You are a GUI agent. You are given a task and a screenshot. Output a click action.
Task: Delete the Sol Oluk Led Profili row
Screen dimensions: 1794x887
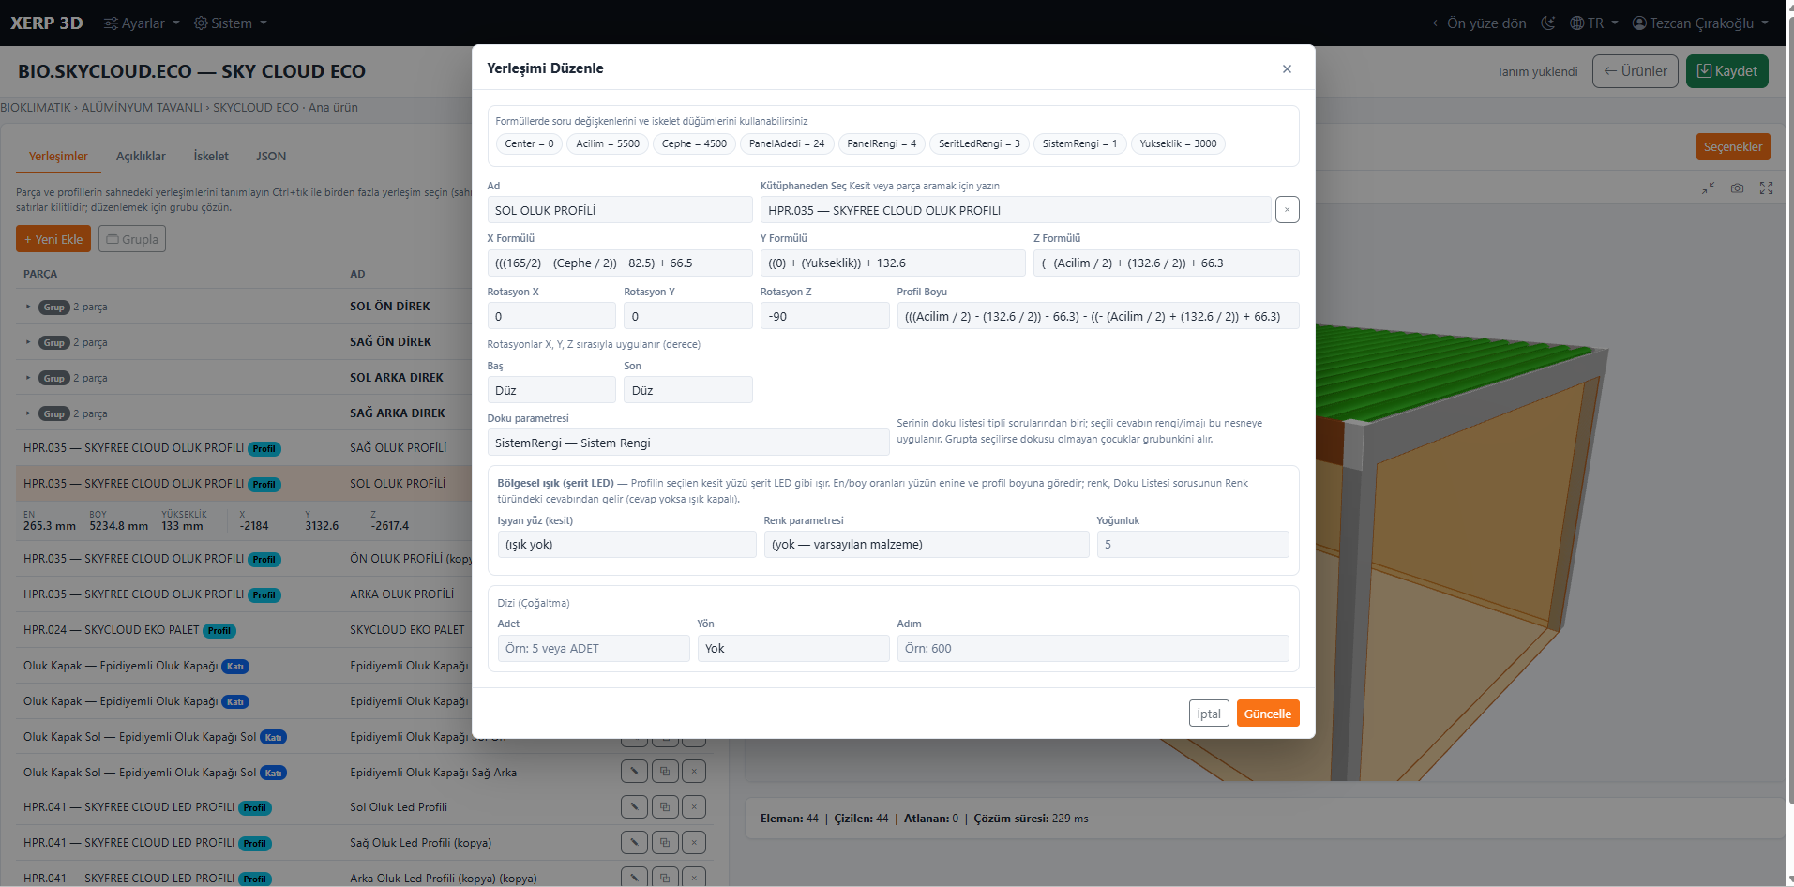(694, 806)
